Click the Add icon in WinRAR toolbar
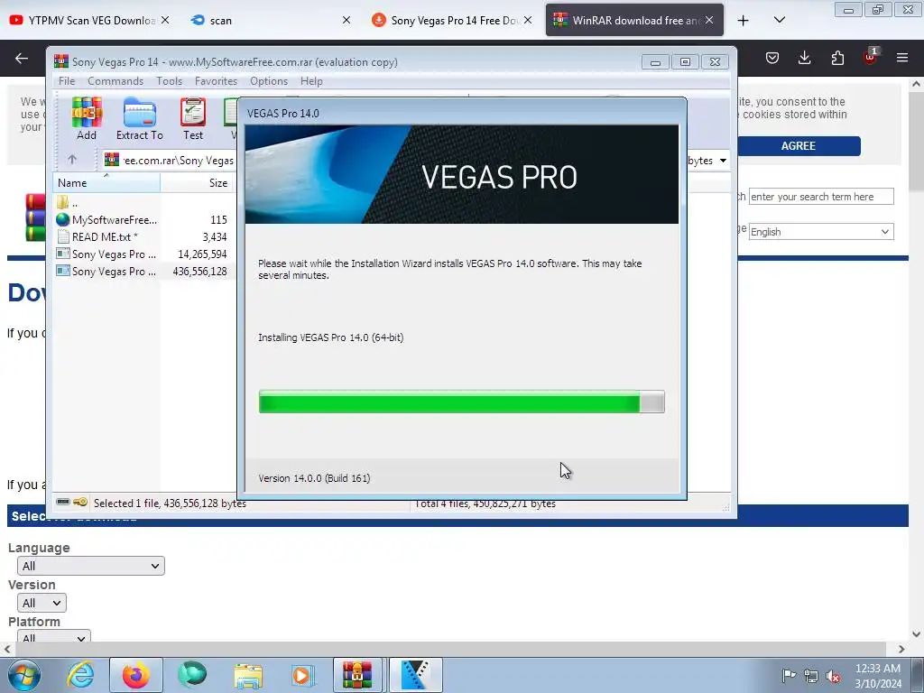The width and height of the screenshot is (924, 693). point(87,118)
